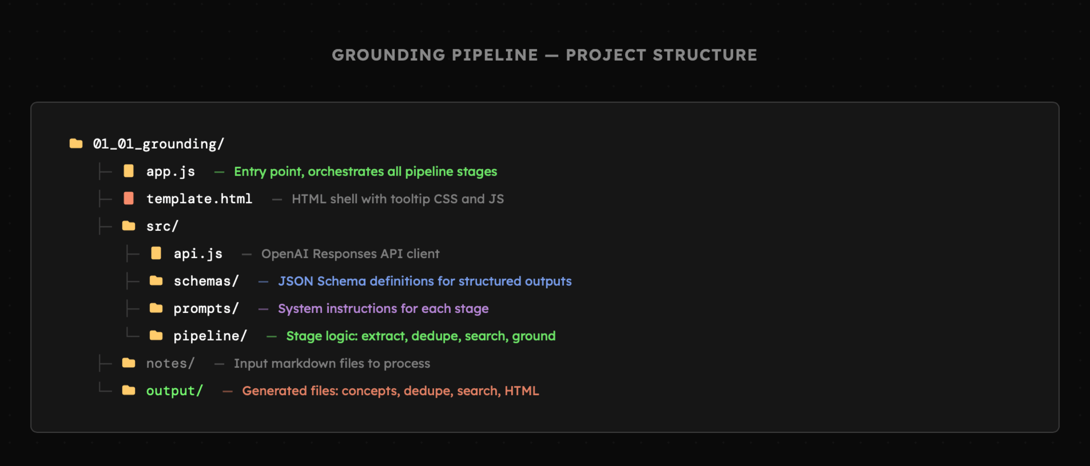Expand the schemas/ folder label
Screen dimensions: 1090x466
[206, 281]
